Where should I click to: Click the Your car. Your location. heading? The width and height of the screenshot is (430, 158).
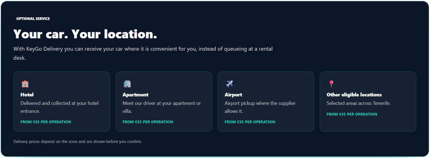point(85,34)
